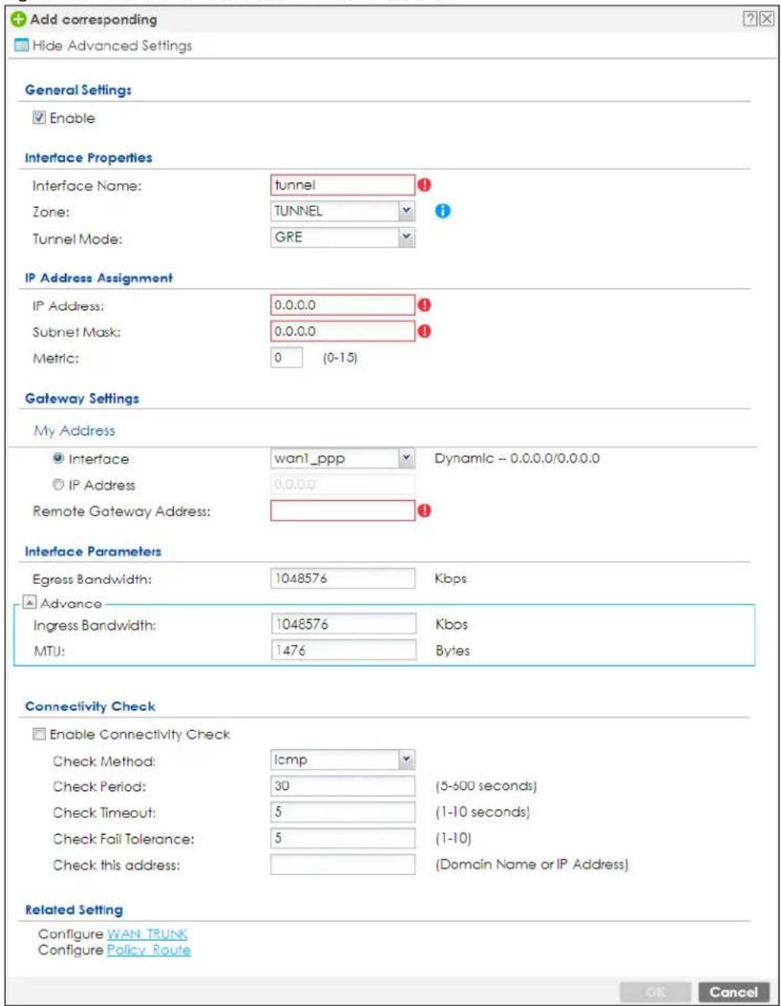The width and height of the screenshot is (781, 1006).
Task: Click the Check Fail Tolerance input field
Action: coord(343,839)
